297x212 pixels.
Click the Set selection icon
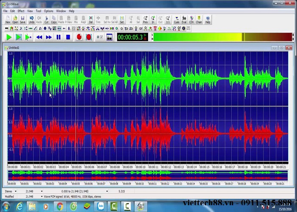click(122, 20)
